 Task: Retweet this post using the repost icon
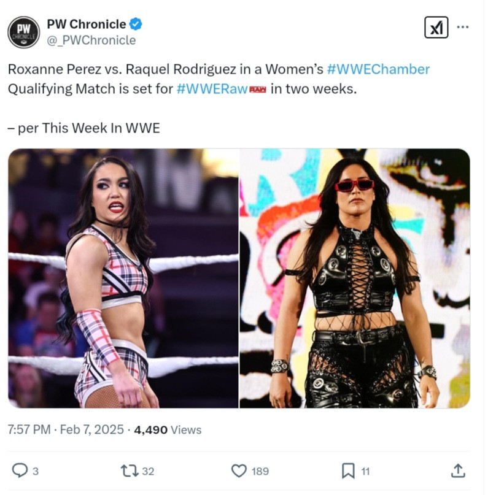(130, 470)
